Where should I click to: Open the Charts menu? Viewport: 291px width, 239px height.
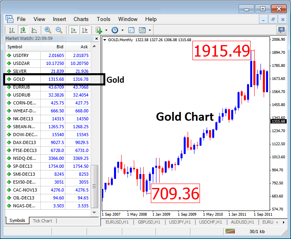81,19
